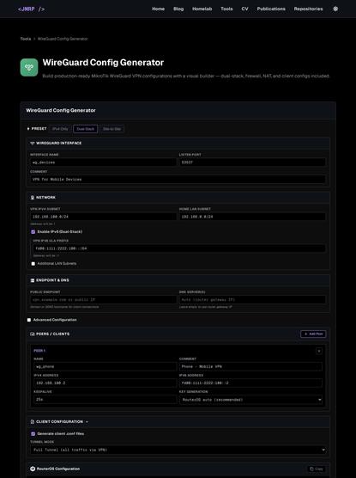
Task: Select the Dual-Stack preset
Action: [x=86, y=129]
